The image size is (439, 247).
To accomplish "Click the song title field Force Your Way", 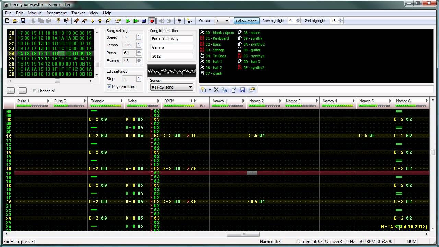I will (x=171, y=39).
